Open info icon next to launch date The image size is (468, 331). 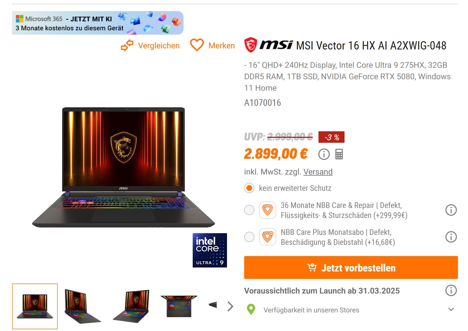pos(451,290)
